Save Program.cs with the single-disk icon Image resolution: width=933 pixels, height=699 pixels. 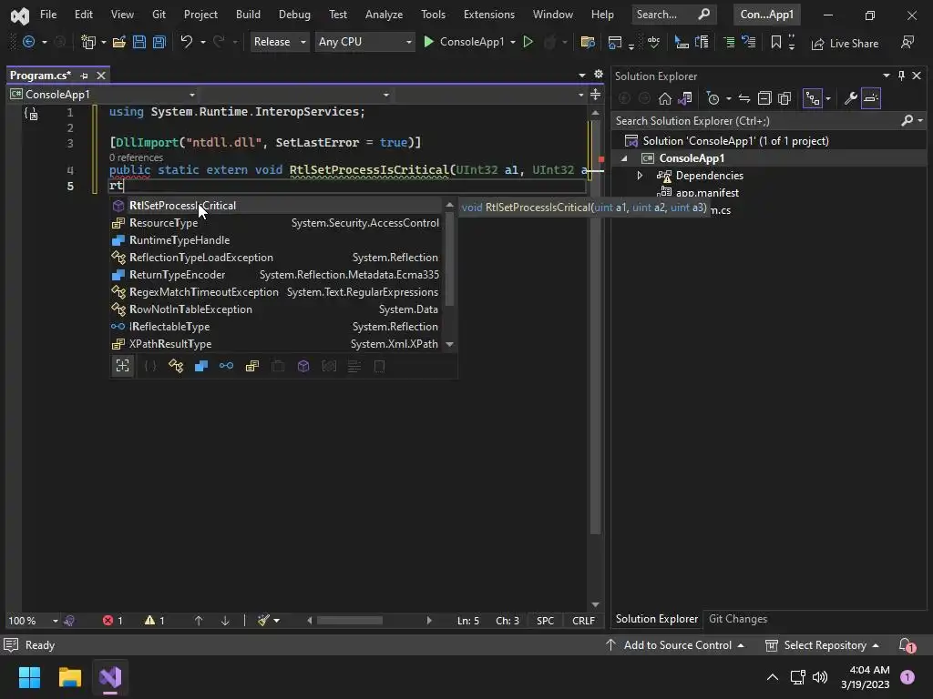click(139, 42)
